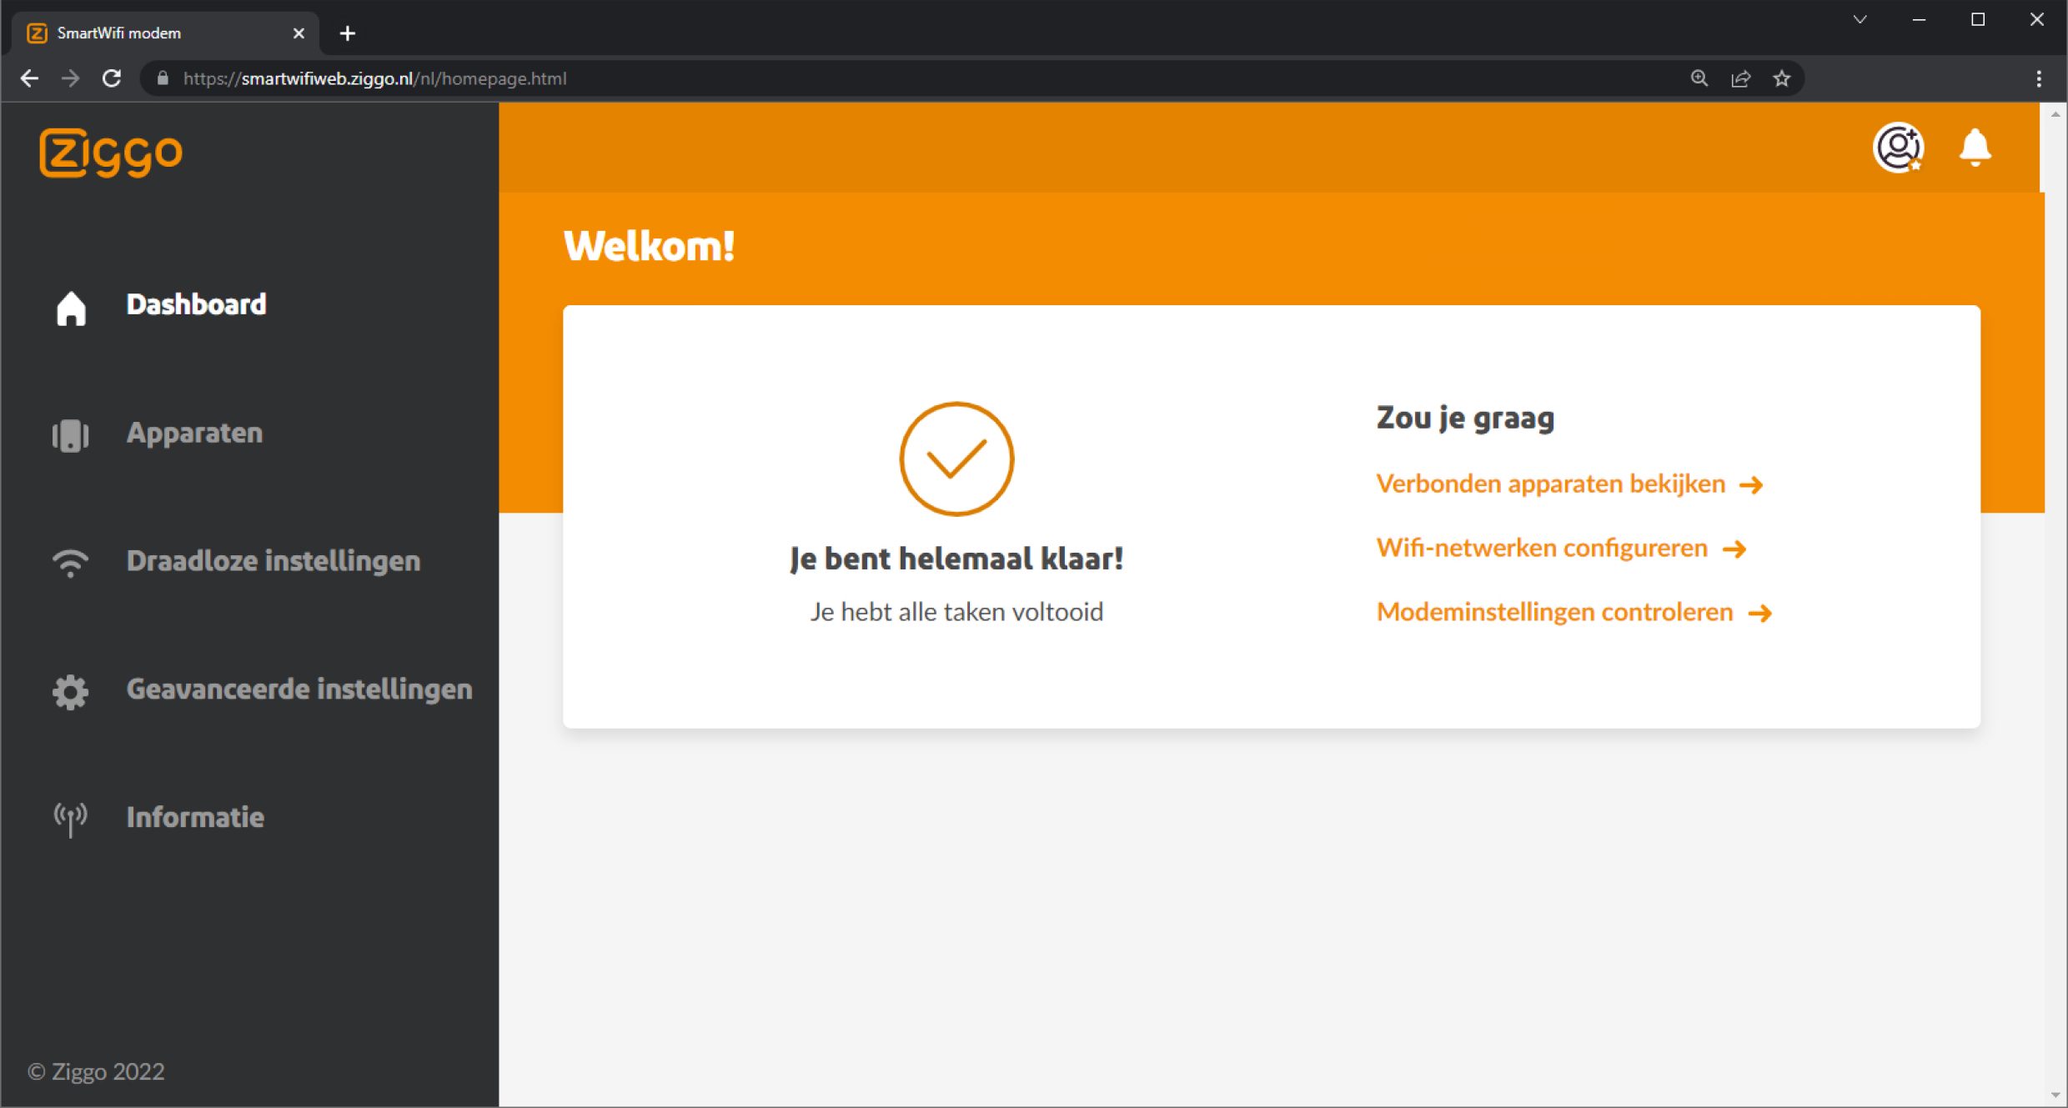Open Draadloze instellingen via the wifi icon
This screenshot has width=2068, height=1108.
click(x=70, y=563)
